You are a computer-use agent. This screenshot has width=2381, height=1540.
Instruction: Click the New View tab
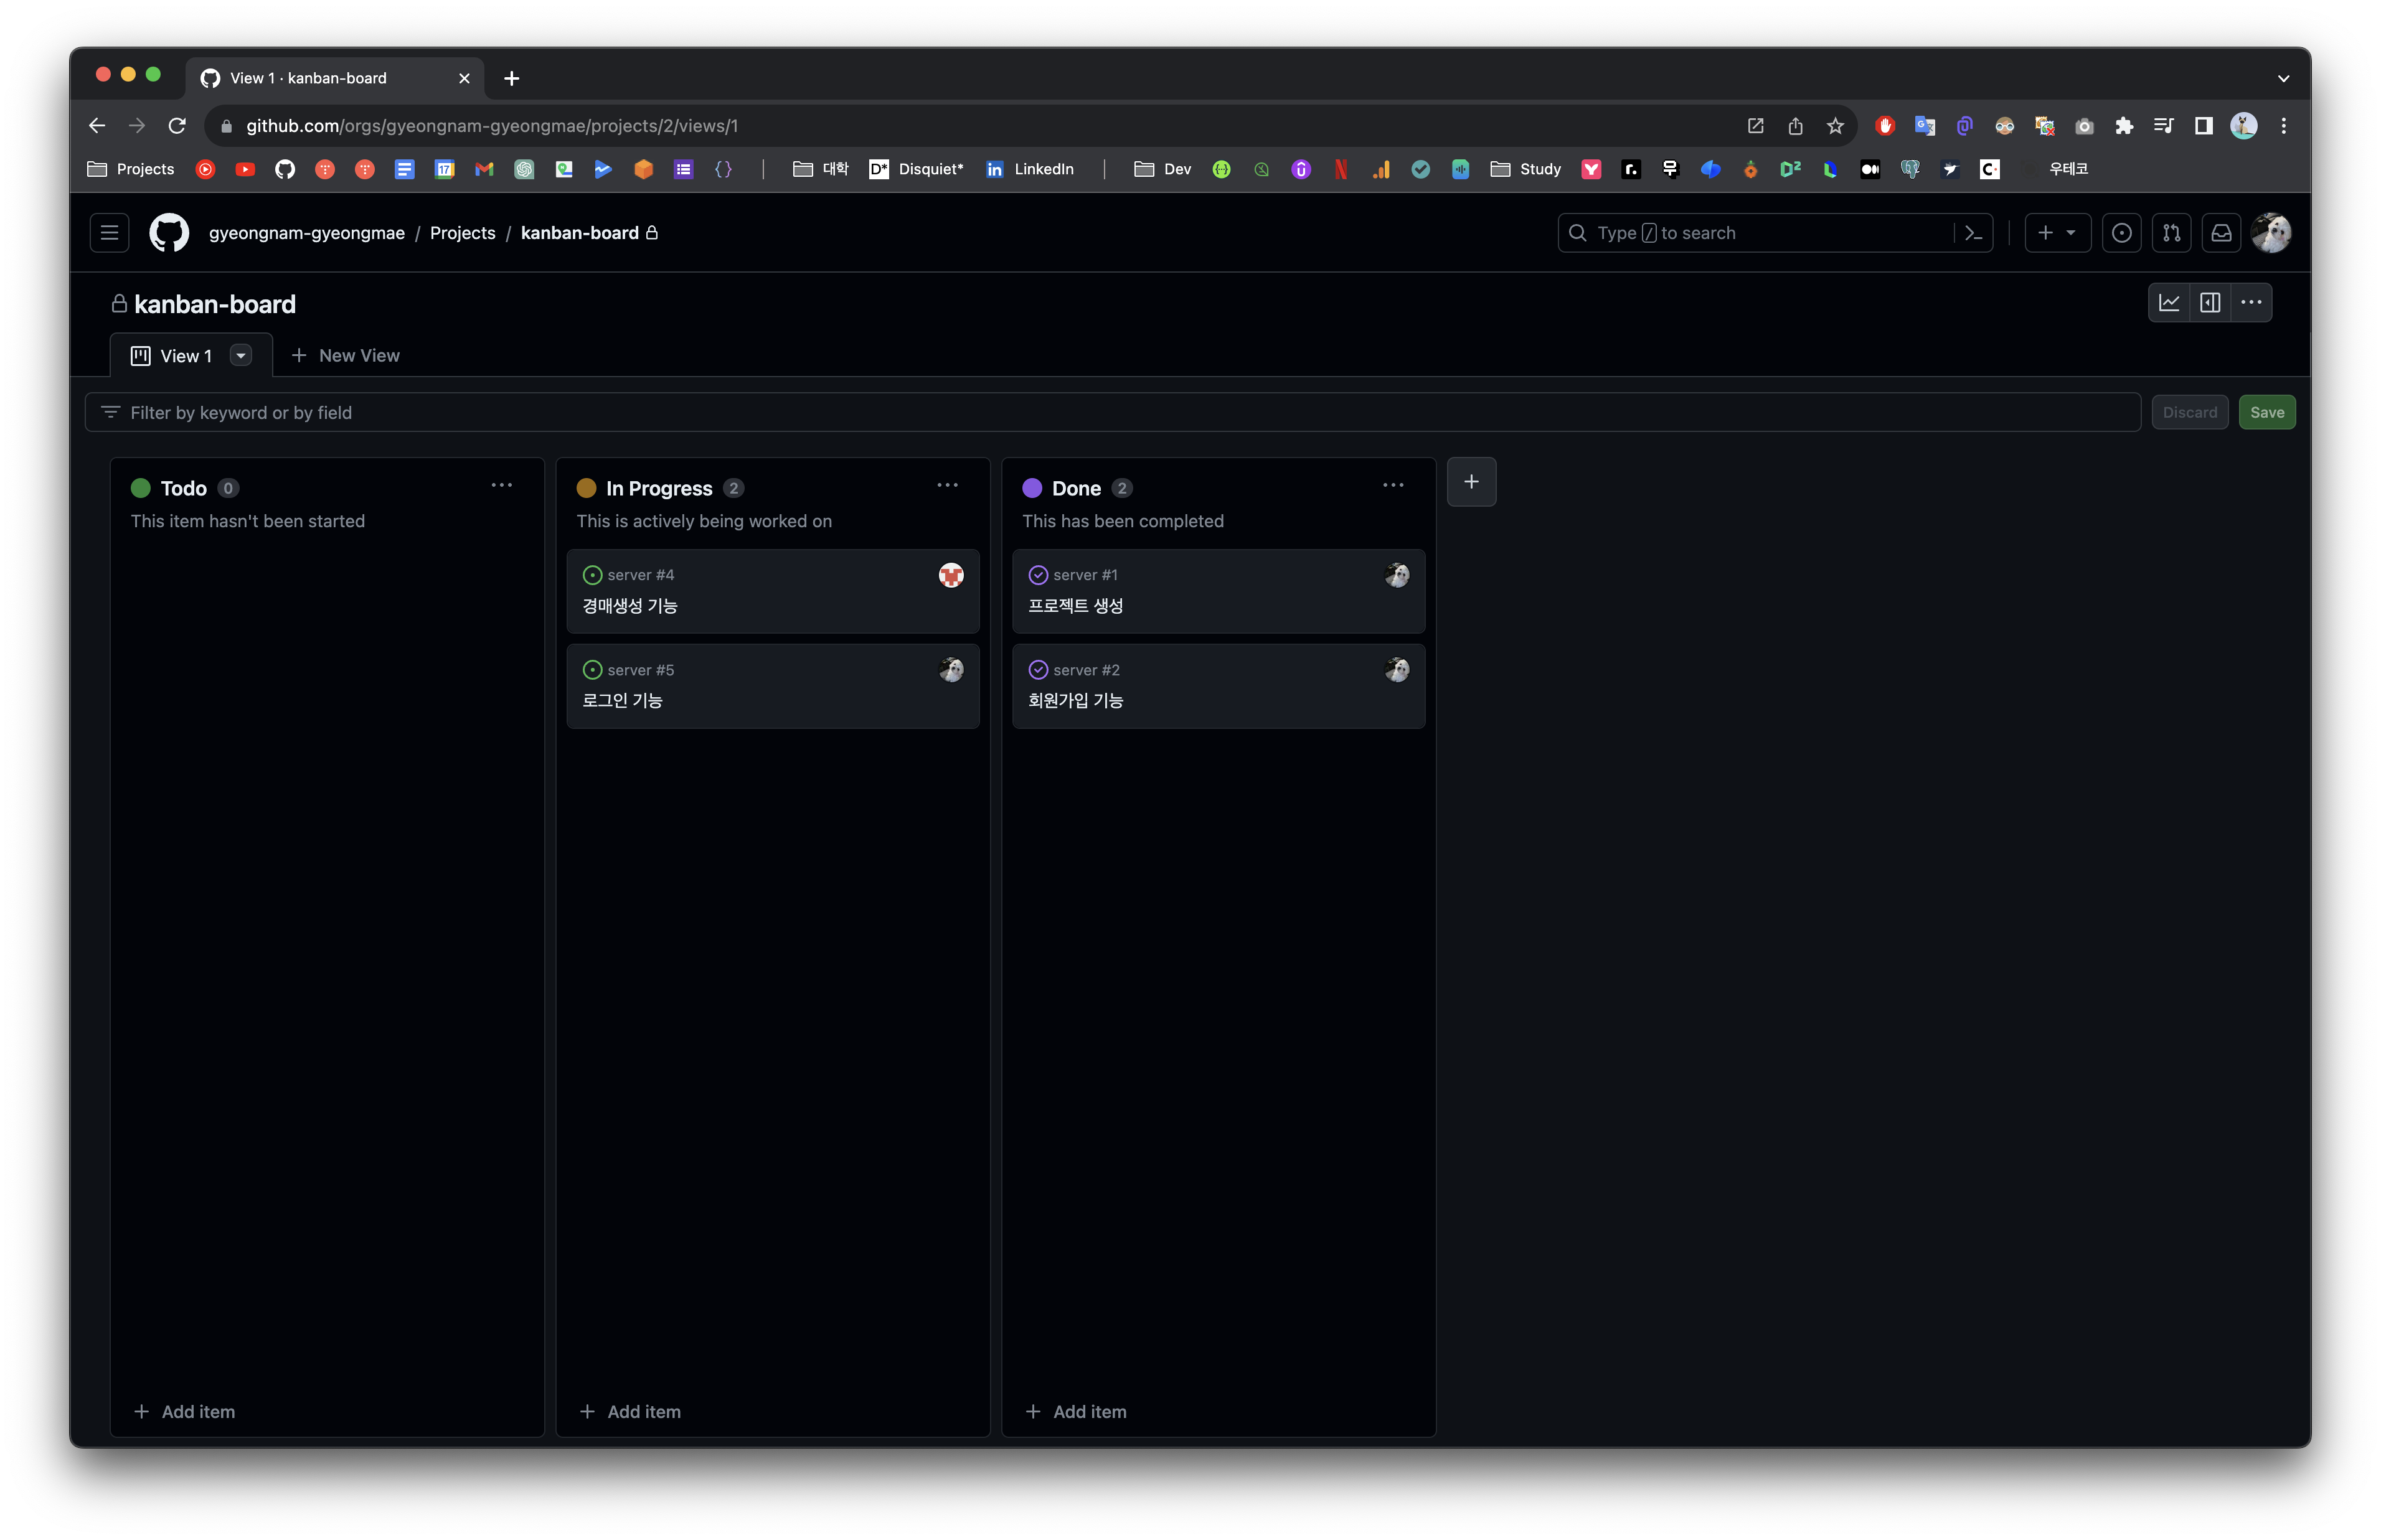[346, 356]
